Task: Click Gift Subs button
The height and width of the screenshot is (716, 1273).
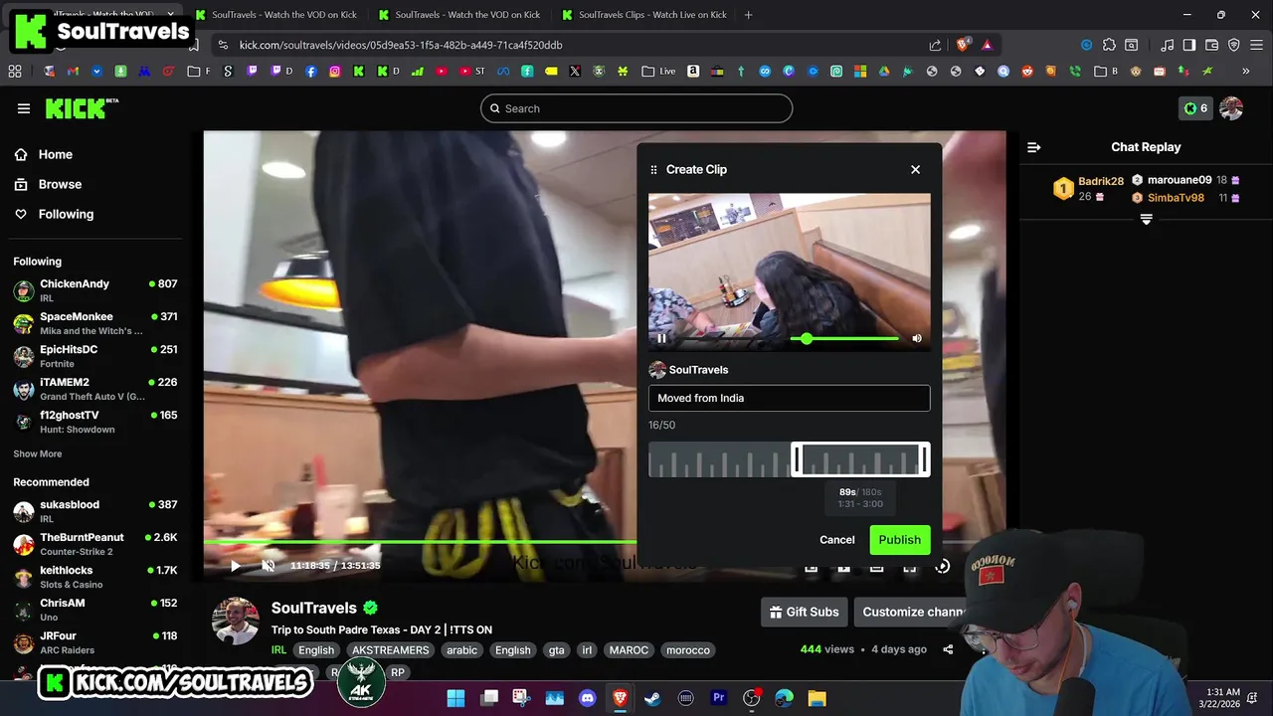Action: pyautogui.click(x=804, y=612)
